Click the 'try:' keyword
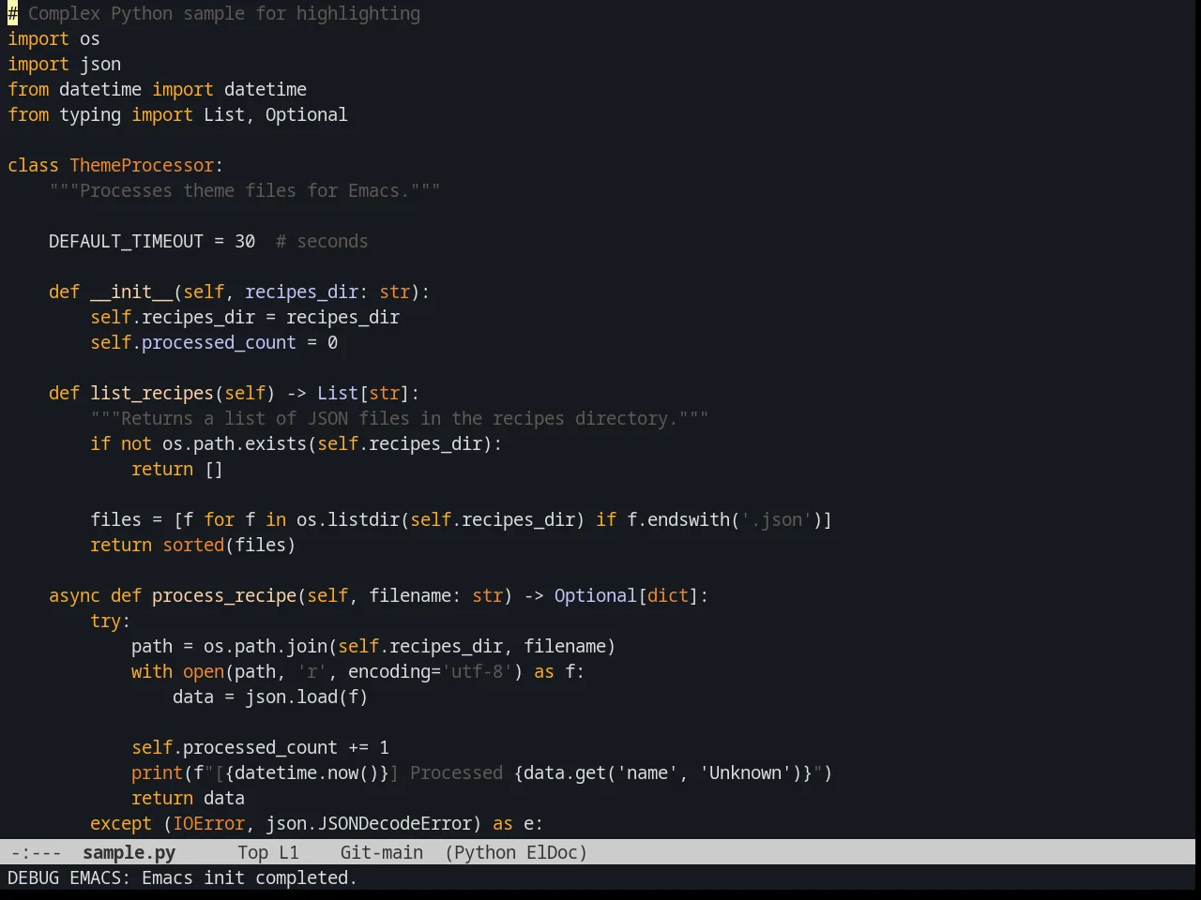The height and width of the screenshot is (900, 1201). pyautogui.click(x=110, y=621)
